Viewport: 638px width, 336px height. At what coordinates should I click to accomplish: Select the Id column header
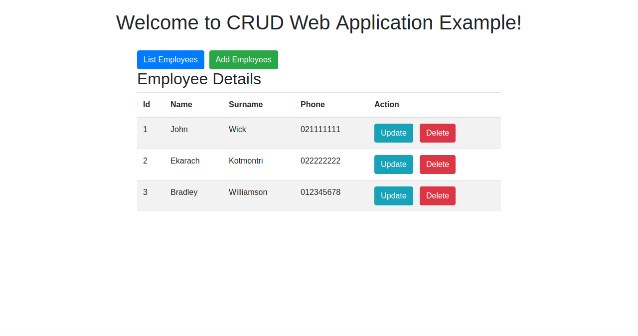[x=146, y=104]
